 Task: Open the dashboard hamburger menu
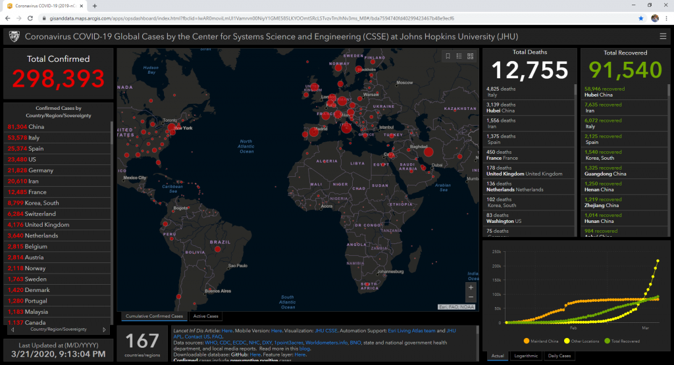pos(663,37)
